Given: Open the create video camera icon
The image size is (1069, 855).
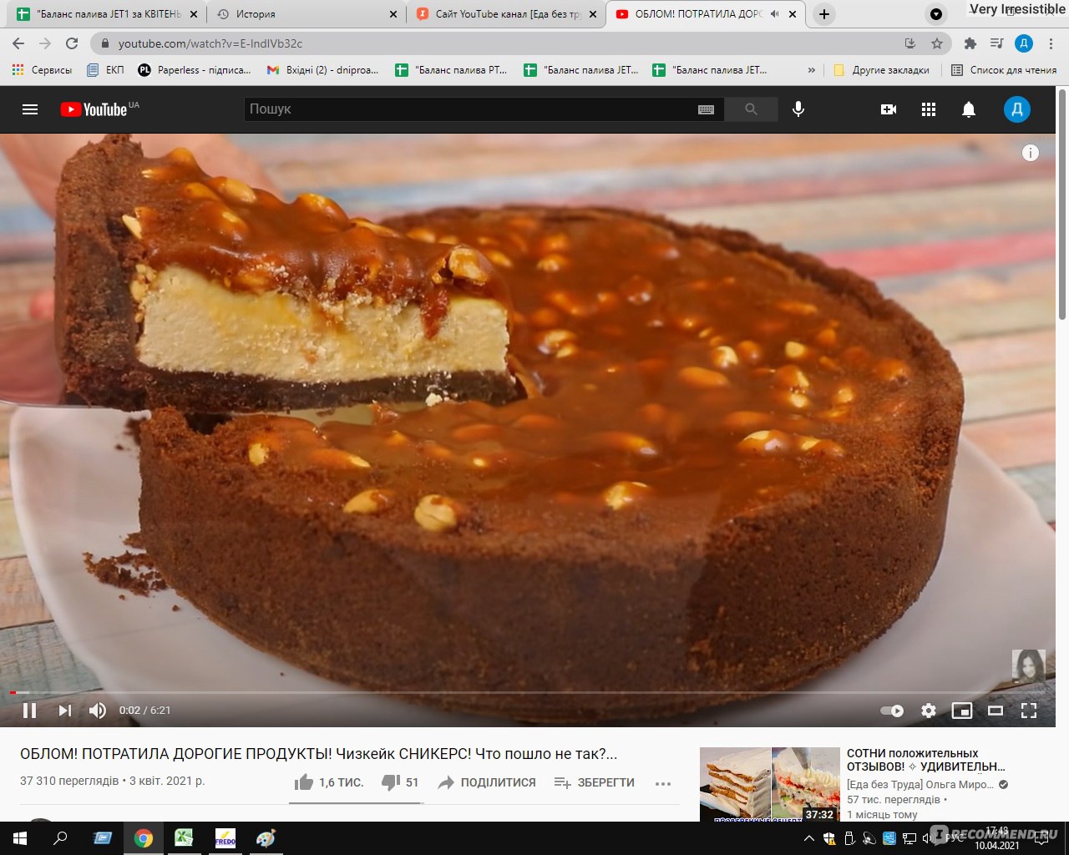Looking at the screenshot, I should (889, 109).
